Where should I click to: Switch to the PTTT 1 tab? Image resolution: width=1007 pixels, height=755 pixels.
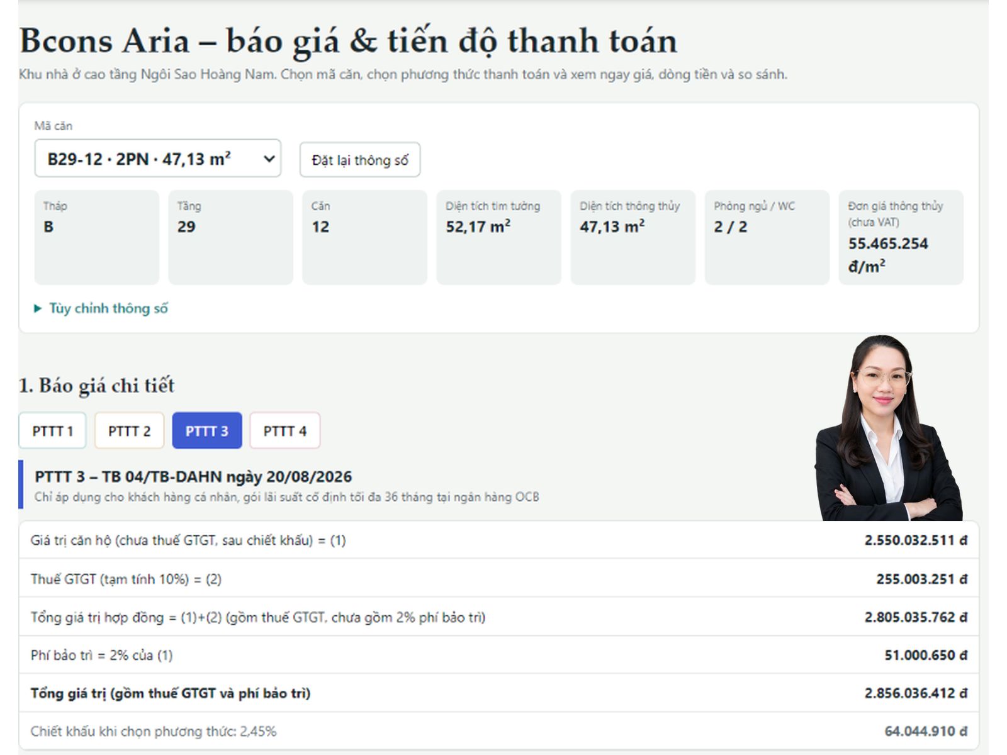pos(53,431)
